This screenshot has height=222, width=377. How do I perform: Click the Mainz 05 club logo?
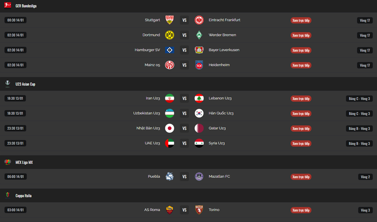point(170,65)
